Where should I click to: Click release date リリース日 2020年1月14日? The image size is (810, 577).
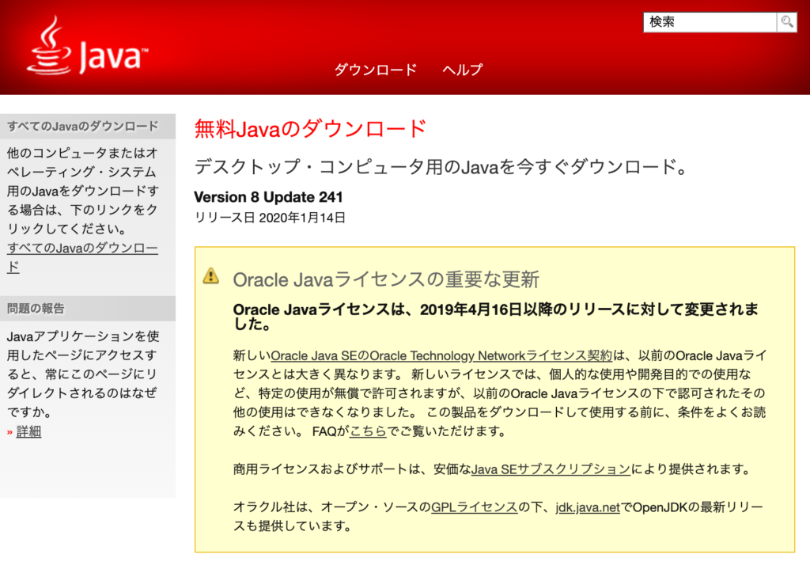(270, 218)
